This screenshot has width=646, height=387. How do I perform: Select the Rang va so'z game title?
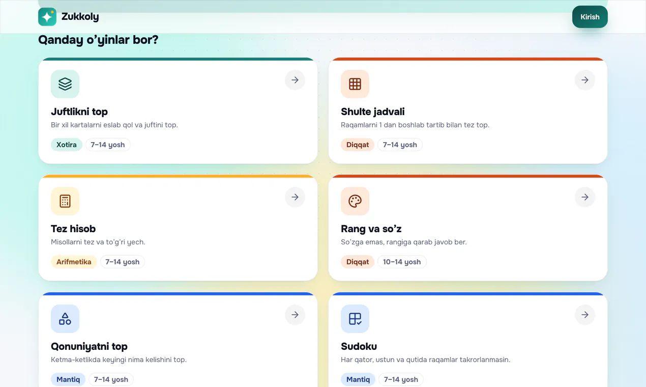click(371, 229)
